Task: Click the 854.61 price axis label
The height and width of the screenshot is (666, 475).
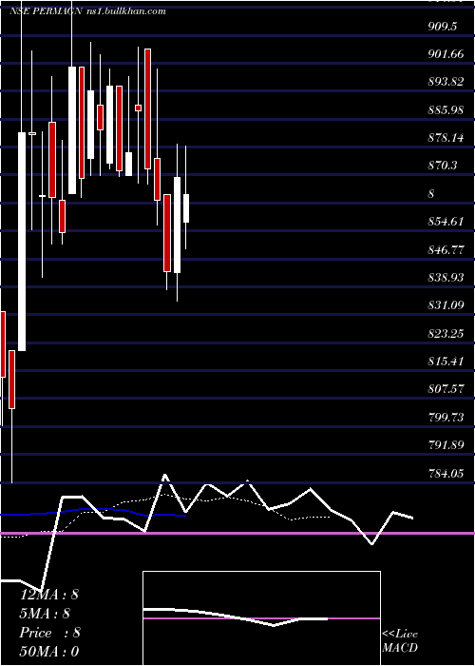Action: click(x=446, y=222)
